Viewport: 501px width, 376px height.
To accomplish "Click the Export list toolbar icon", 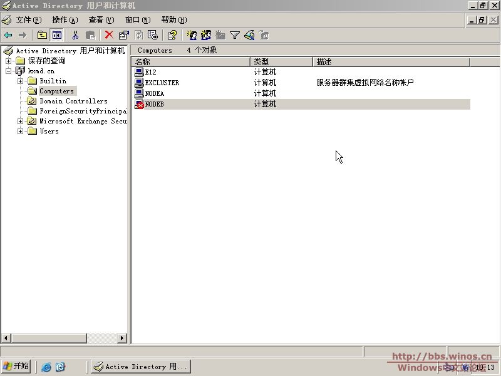I will coord(152,35).
